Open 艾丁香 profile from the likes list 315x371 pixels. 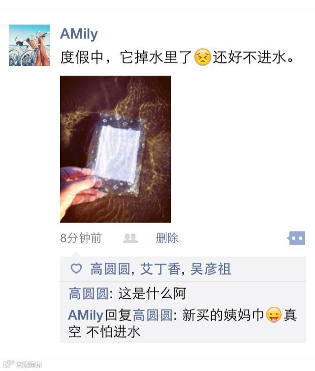(160, 269)
